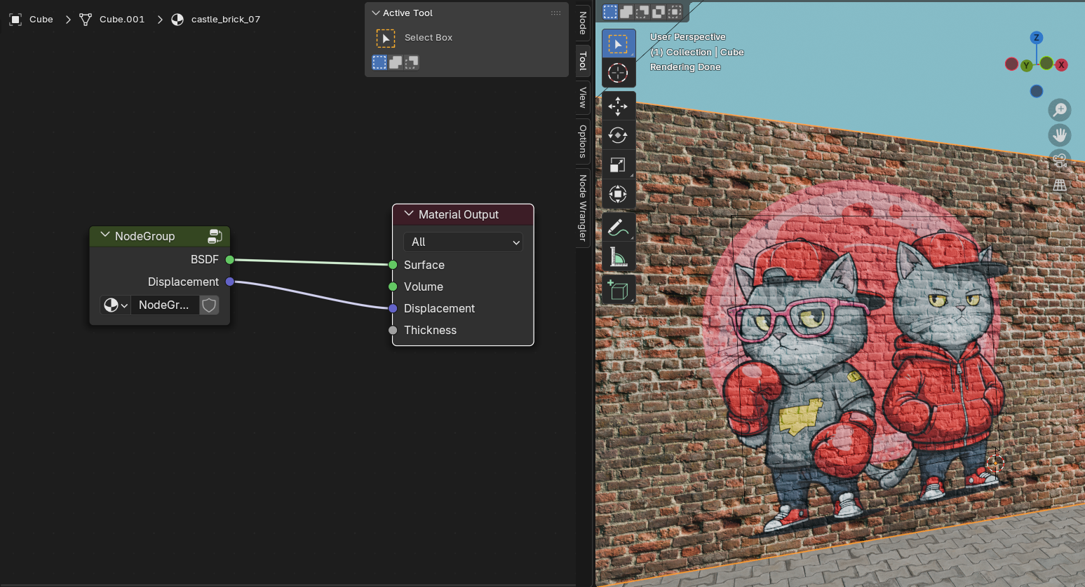This screenshot has height=587, width=1085.
Task: Click the Pan view hand gizmo
Action: pos(1060,135)
